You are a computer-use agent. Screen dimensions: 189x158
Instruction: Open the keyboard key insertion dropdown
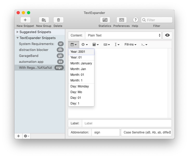coord(107,44)
